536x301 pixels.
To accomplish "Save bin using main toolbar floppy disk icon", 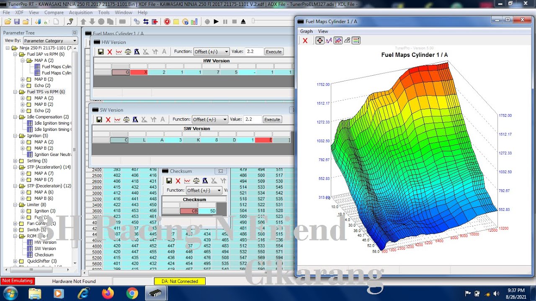I will [17, 21].
